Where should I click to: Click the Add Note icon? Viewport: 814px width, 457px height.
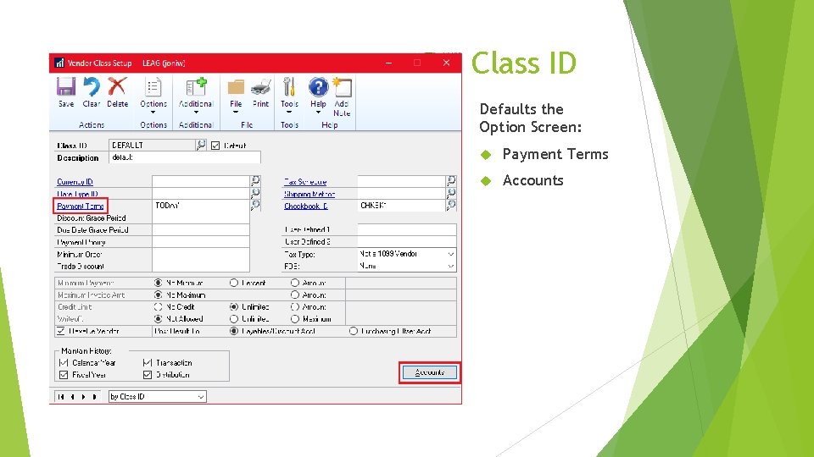tap(342, 87)
